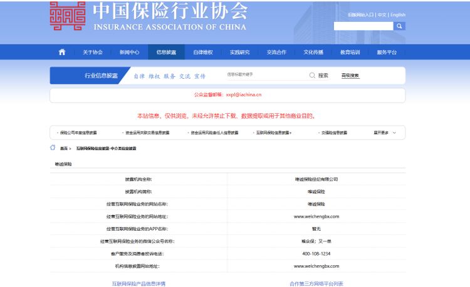Screen dimensions: 470x287
Task: Select the 信息披露 navigation tab
Action: point(166,52)
